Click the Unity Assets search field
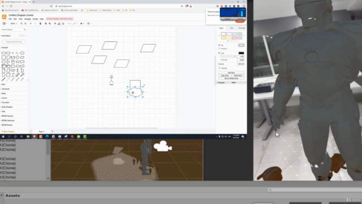Screen dimensions: 362x204 click(x=314, y=190)
